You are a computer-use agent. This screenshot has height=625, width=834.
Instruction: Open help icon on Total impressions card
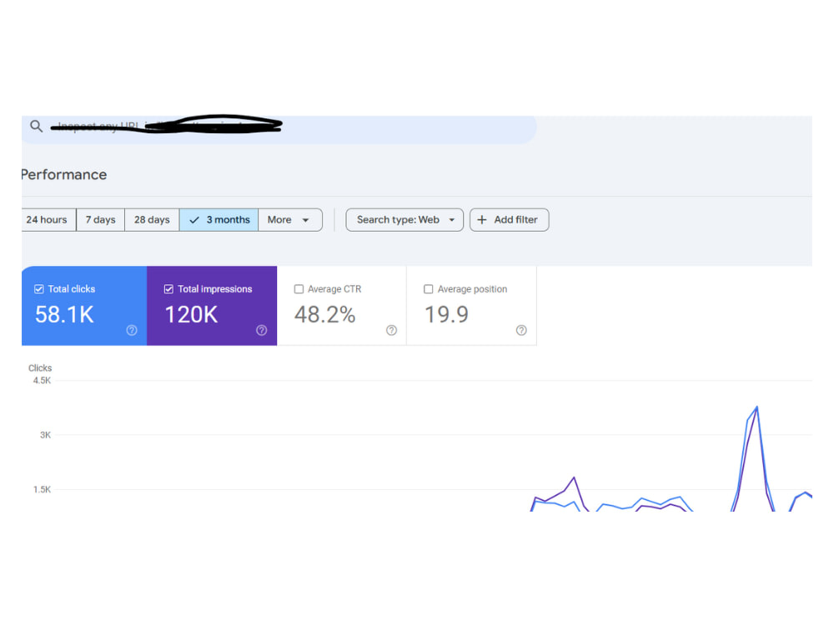pos(261,331)
